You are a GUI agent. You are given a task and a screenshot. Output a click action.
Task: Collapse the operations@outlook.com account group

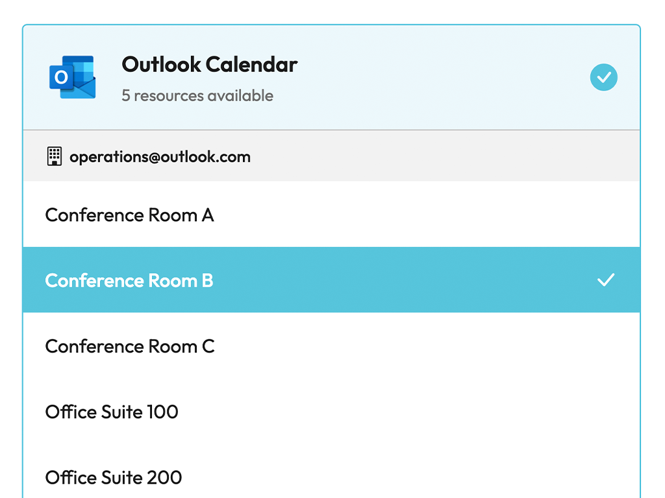(x=331, y=156)
